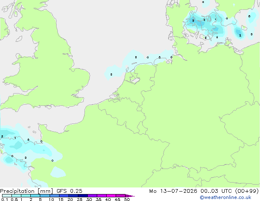The width and height of the screenshot is (260, 201).
Task: Select the 0.5–1 mm legend color swatch
Action: (x=16, y=196)
